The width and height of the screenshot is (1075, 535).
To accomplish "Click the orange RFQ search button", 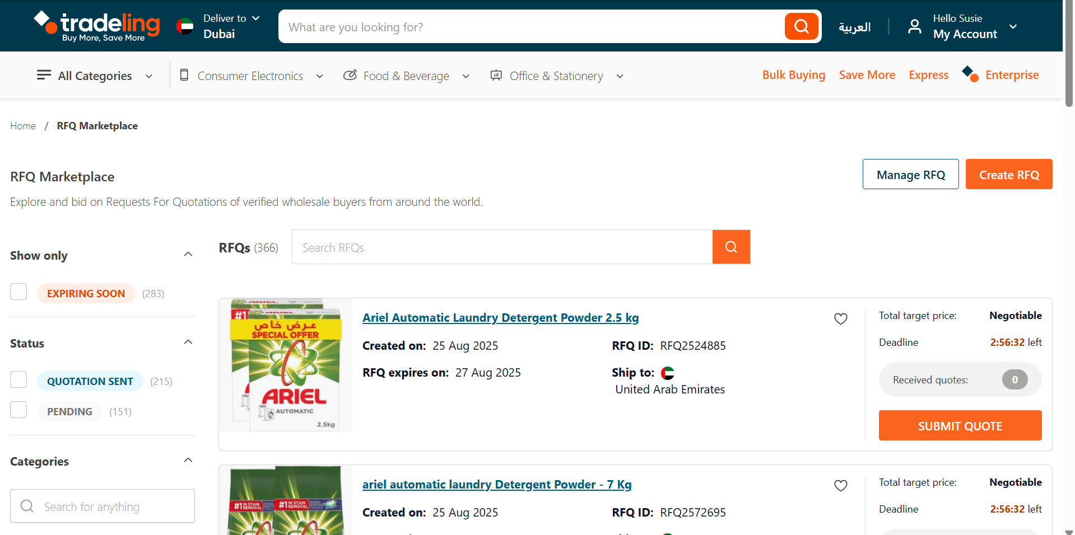I will (x=731, y=247).
